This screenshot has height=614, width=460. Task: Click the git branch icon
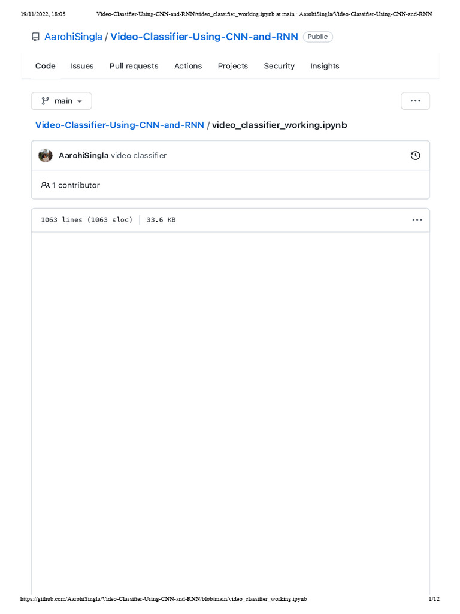(45, 101)
